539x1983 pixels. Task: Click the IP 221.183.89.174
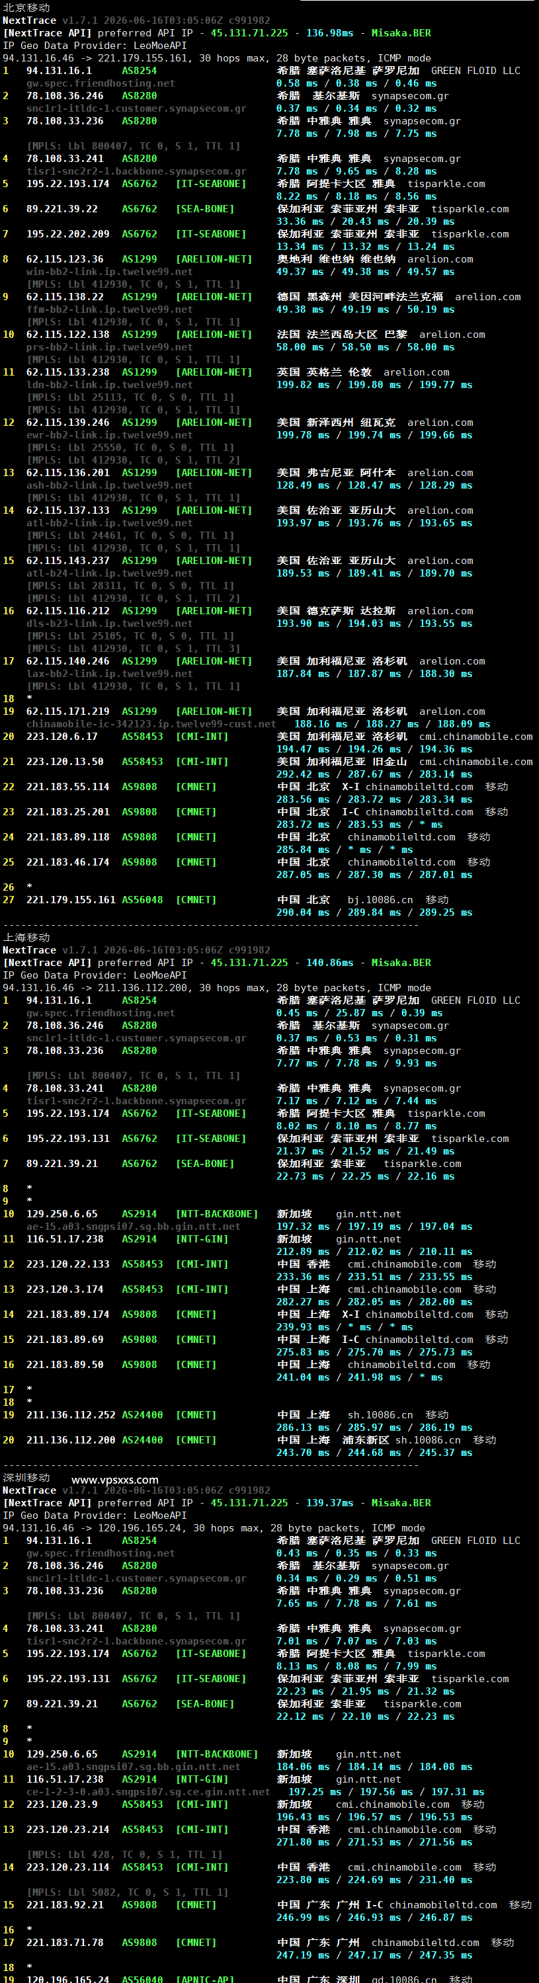pos(67,1315)
